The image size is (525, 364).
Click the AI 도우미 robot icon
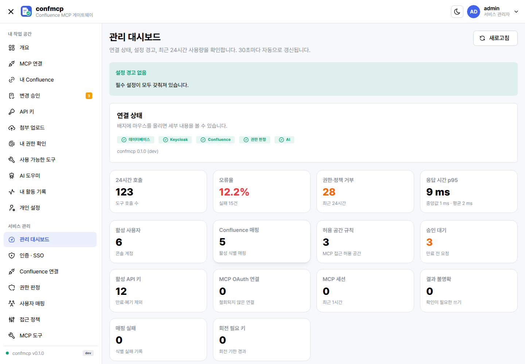[12, 176]
